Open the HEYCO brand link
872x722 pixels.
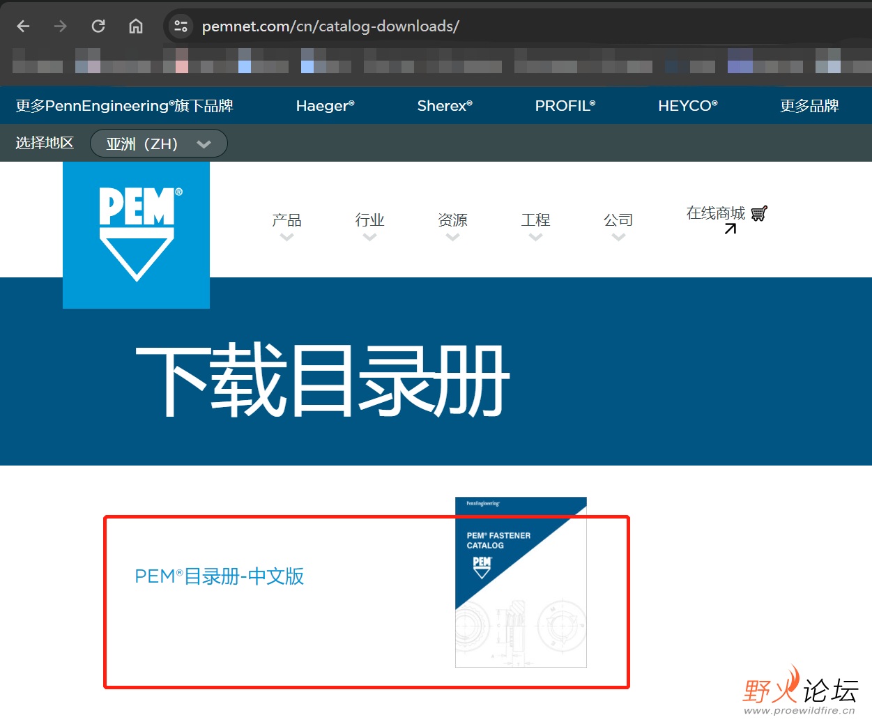coord(688,106)
